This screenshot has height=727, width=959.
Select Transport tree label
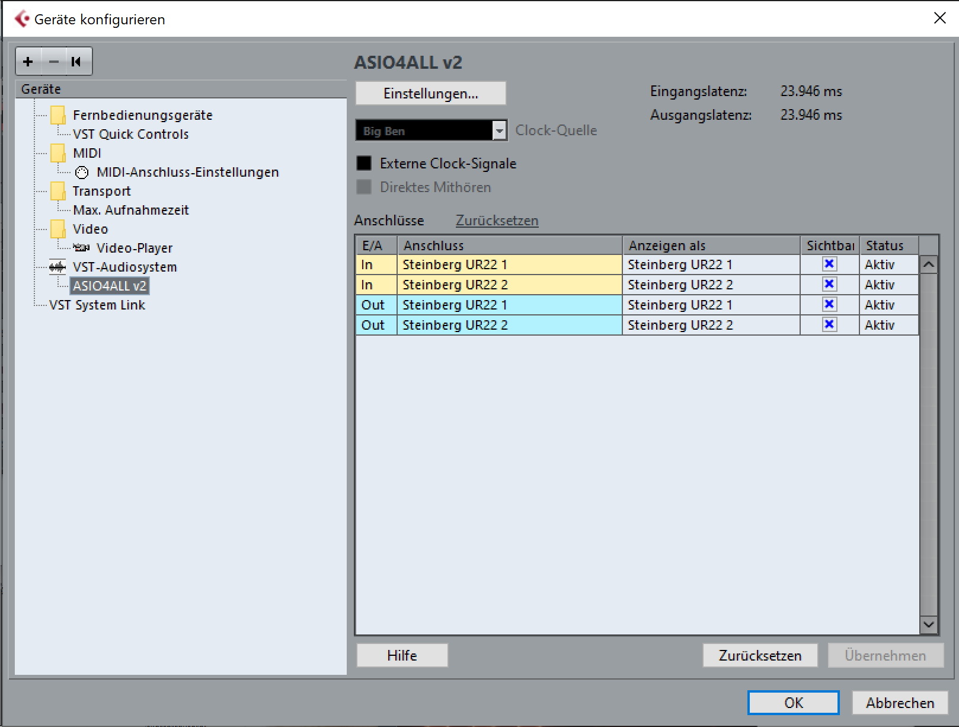click(101, 191)
